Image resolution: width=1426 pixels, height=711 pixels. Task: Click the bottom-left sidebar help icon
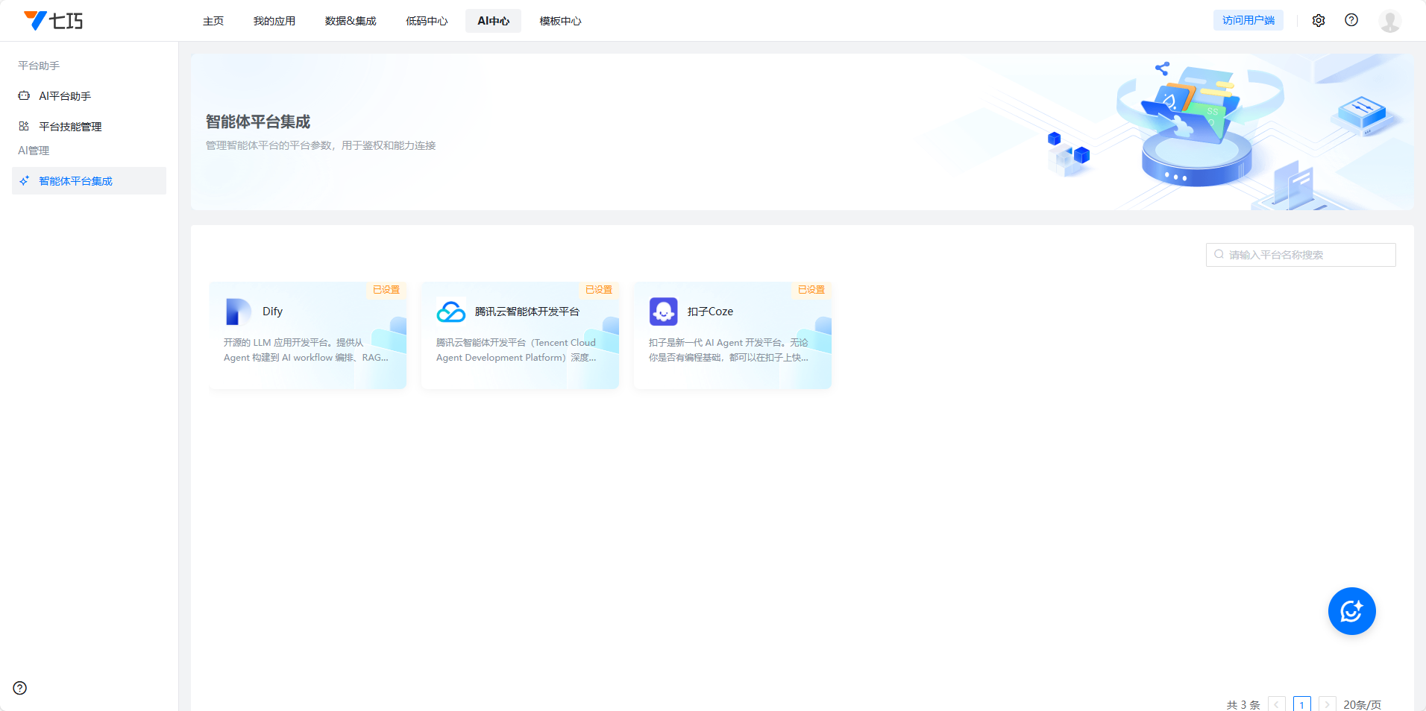click(x=20, y=688)
